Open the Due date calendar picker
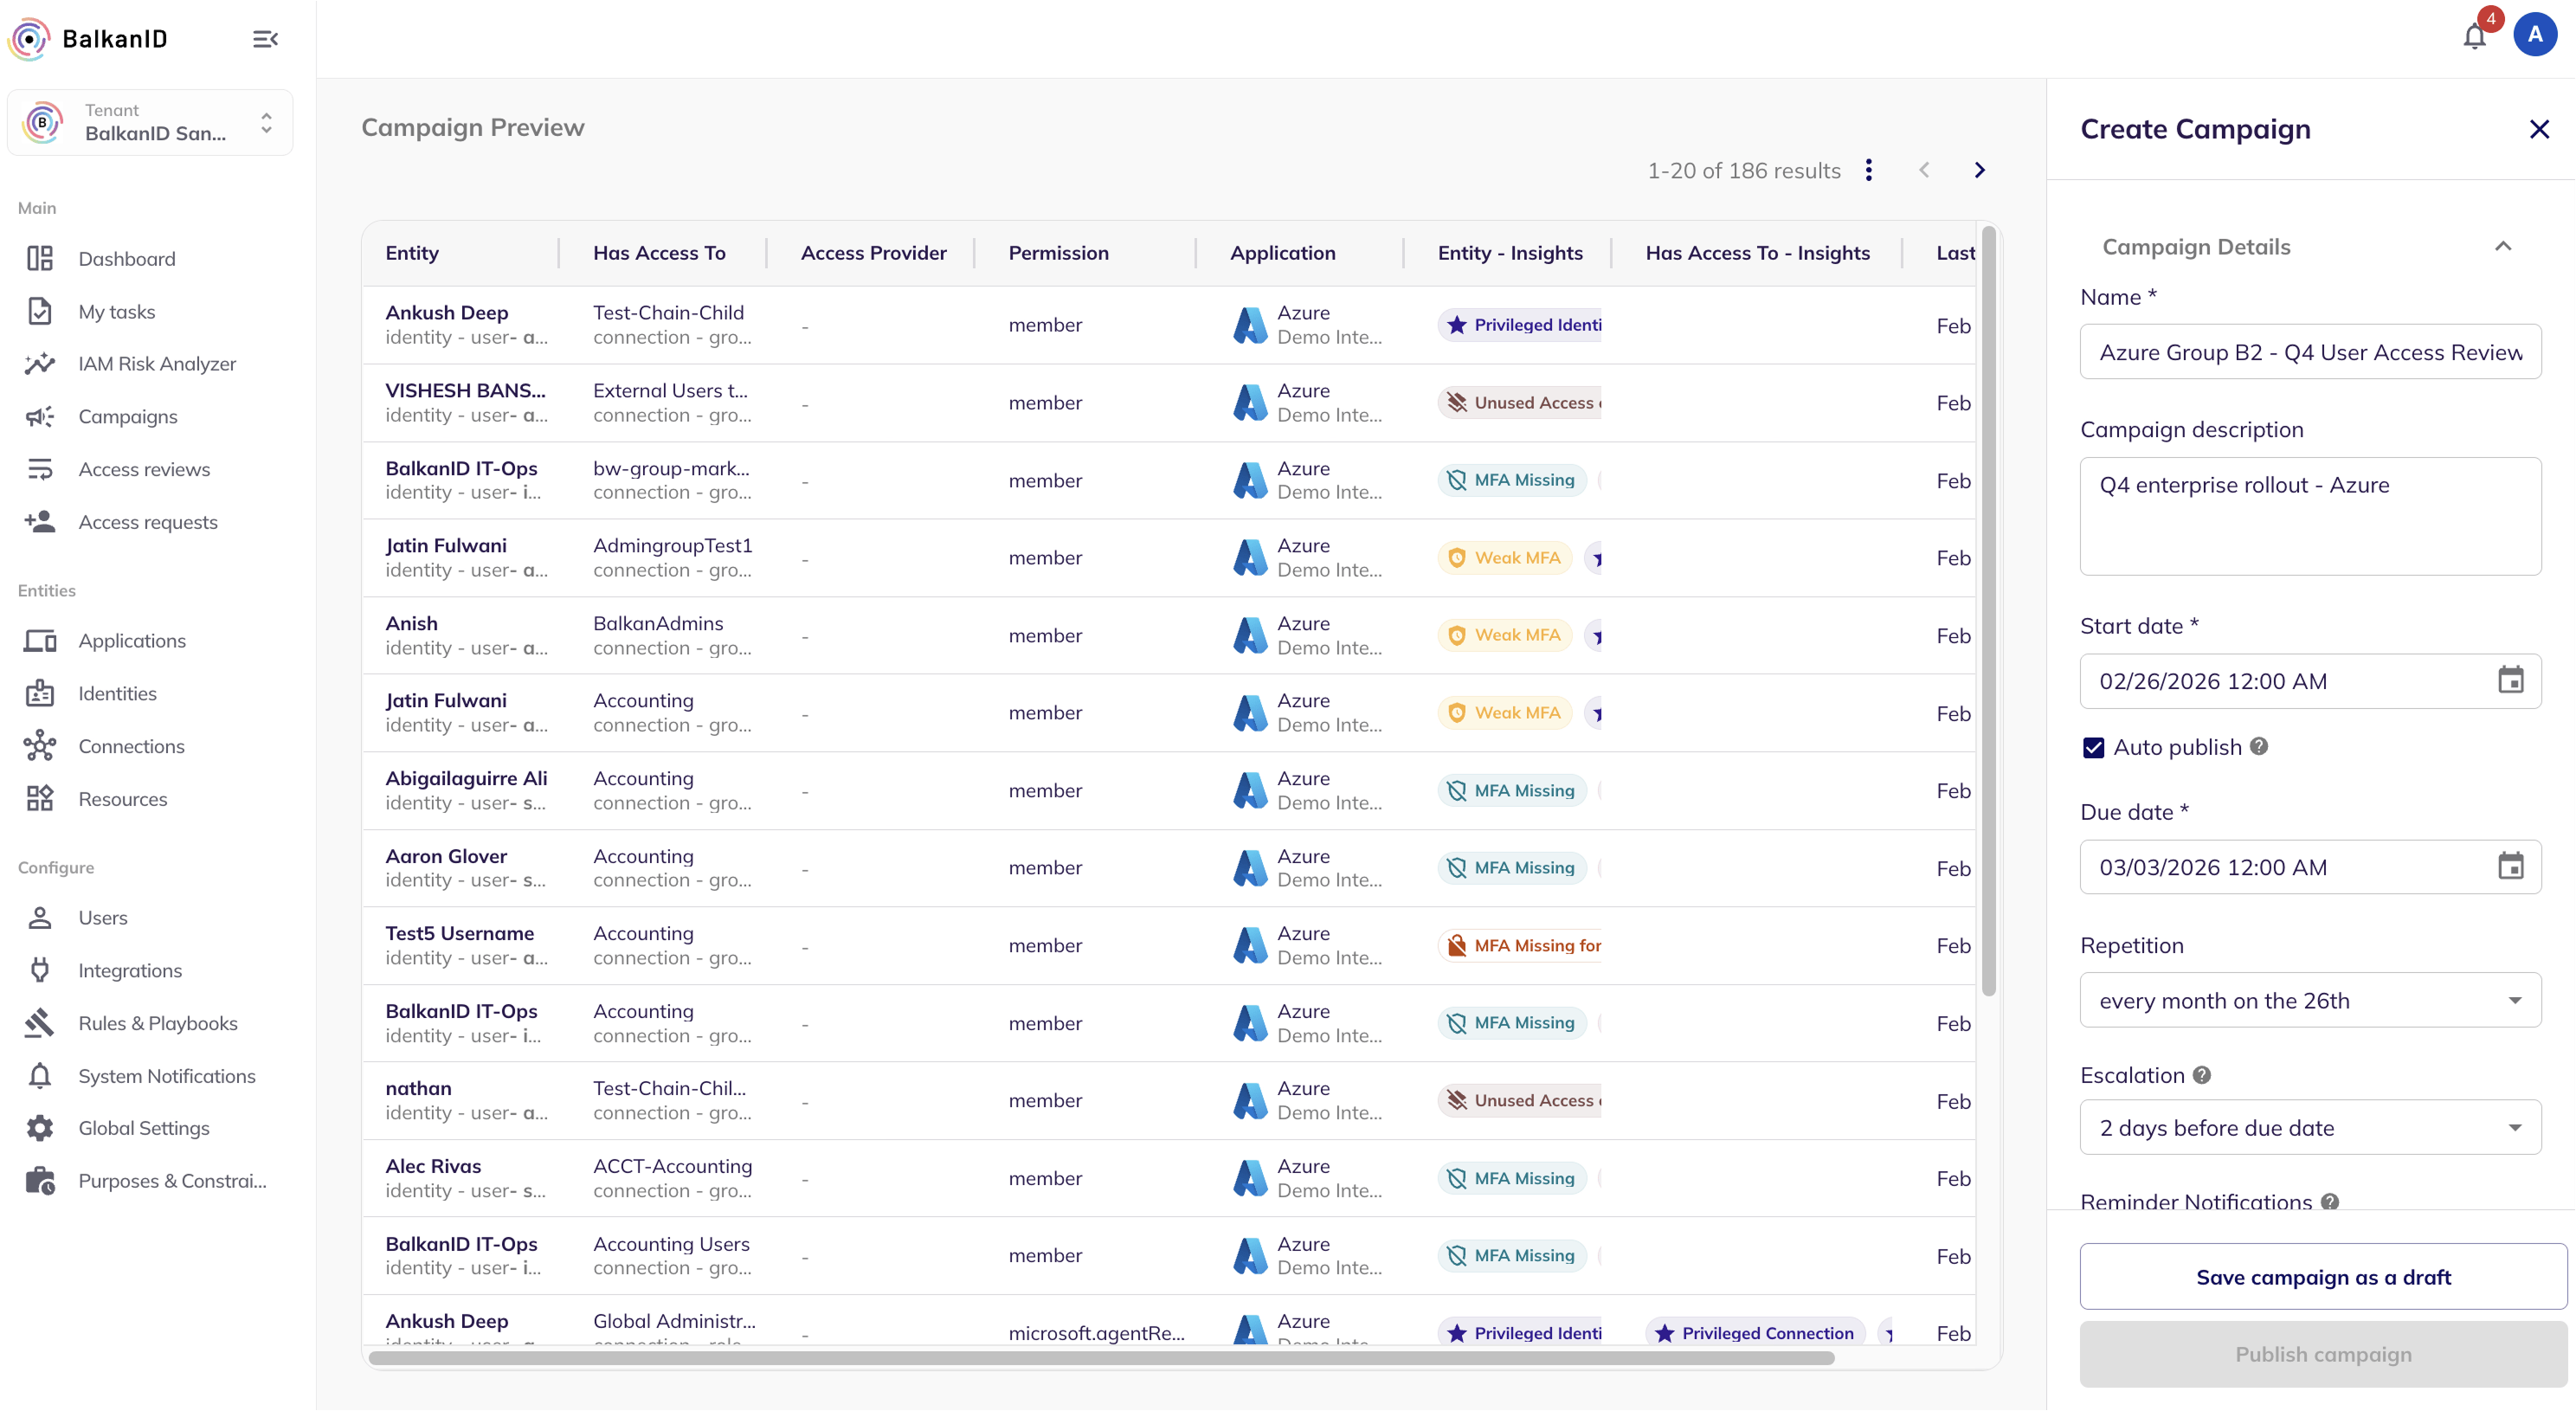 click(x=2510, y=866)
